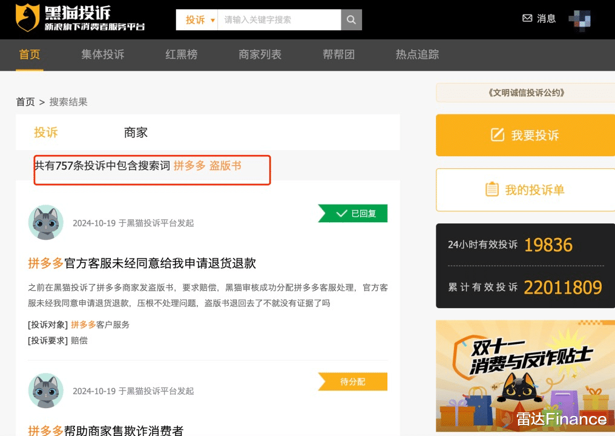
Task: Open 帮帮团 navigation tab
Action: pyautogui.click(x=338, y=54)
